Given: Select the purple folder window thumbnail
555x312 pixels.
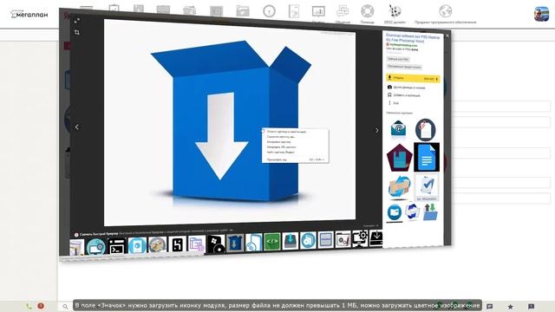Looking at the screenshot, I should (x=197, y=244).
